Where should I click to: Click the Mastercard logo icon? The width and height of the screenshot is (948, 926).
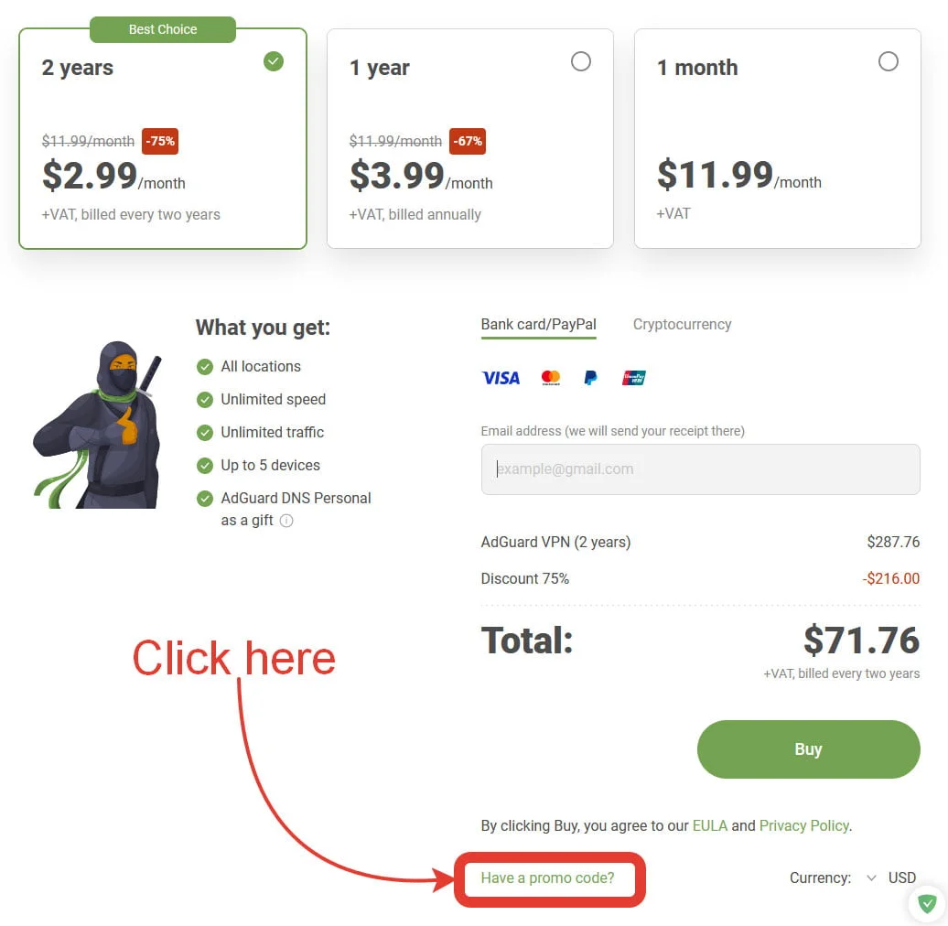click(550, 378)
